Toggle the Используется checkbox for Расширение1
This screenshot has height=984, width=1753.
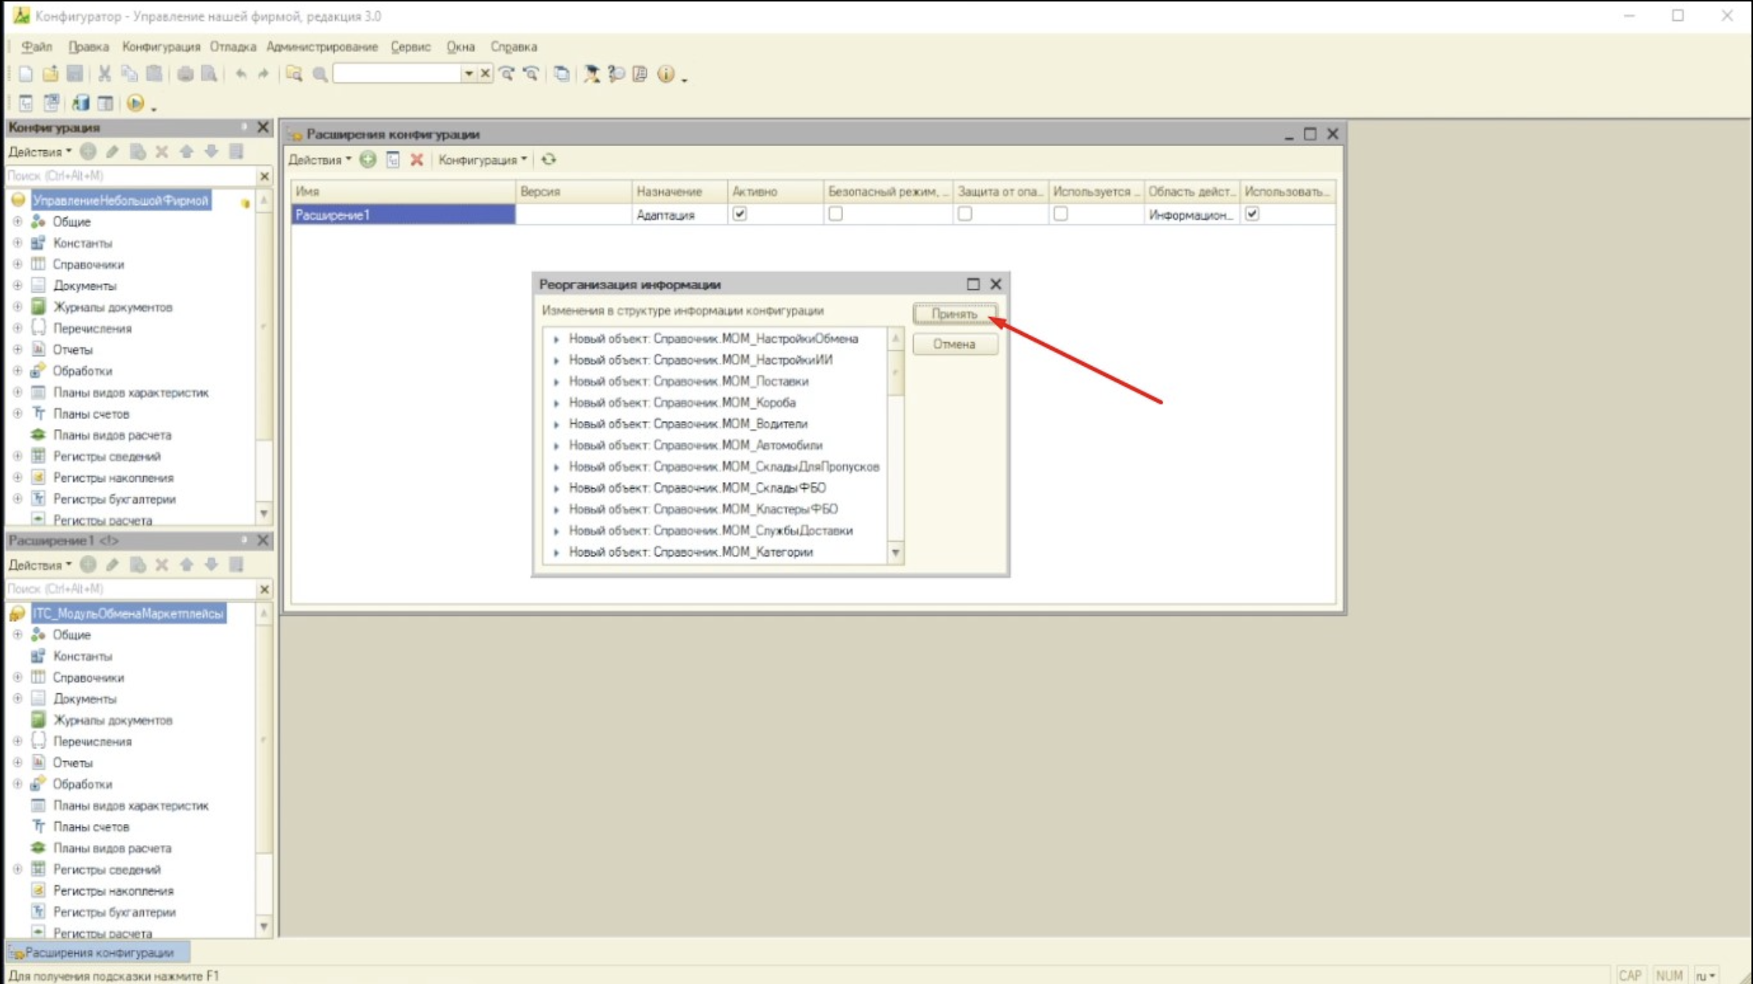click(1061, 214)
